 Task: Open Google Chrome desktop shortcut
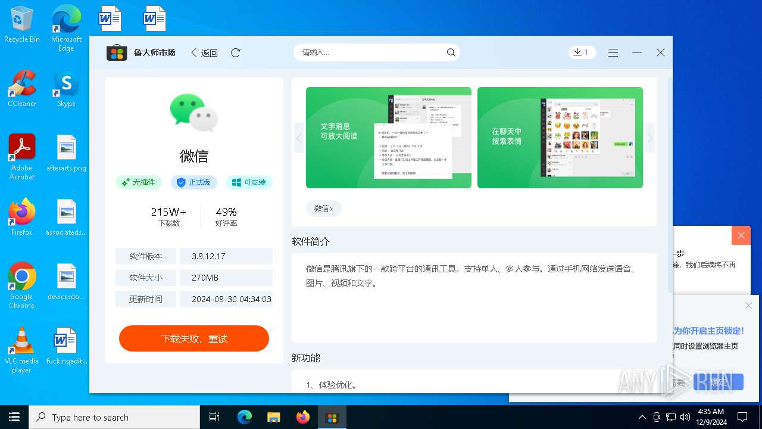click(x=22, y=285)
